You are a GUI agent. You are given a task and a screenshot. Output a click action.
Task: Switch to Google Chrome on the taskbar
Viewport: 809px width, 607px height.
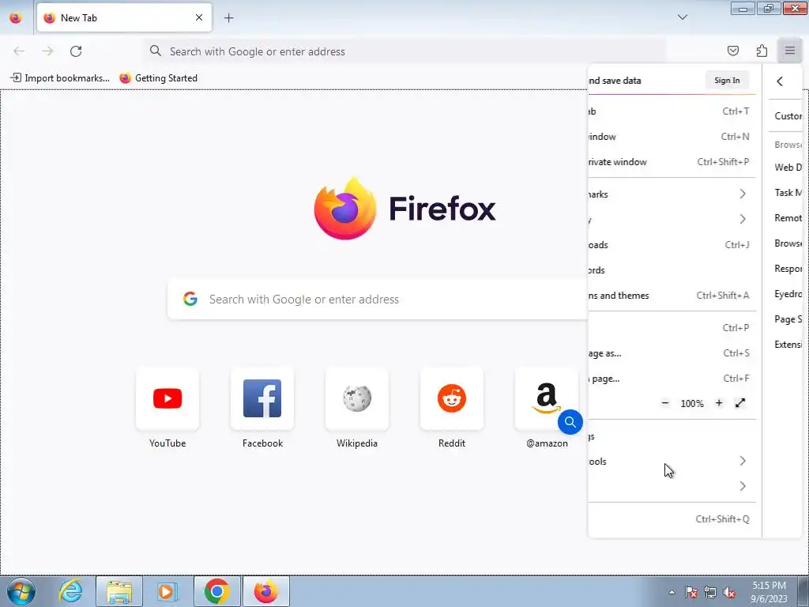point(216,591)
